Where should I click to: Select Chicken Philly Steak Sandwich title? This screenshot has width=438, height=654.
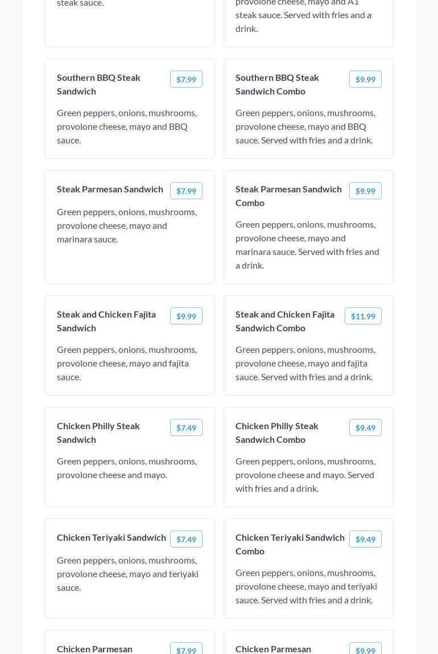[x=98, y=433]
